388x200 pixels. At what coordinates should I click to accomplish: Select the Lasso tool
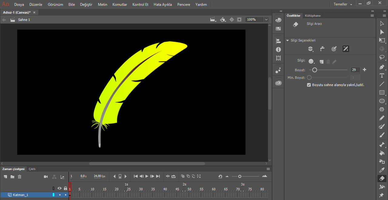[382, 57]
